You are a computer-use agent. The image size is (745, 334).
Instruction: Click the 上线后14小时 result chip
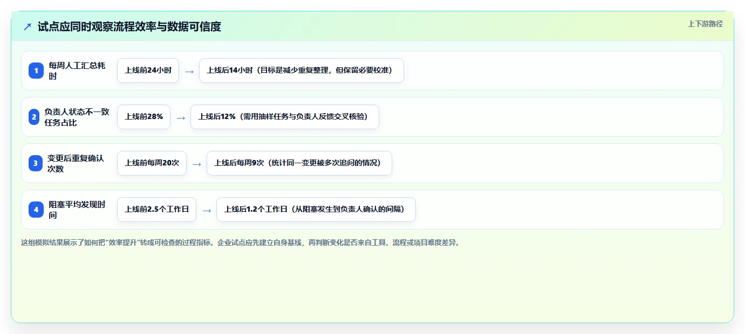pyautogui.click(x=302, y=71)
